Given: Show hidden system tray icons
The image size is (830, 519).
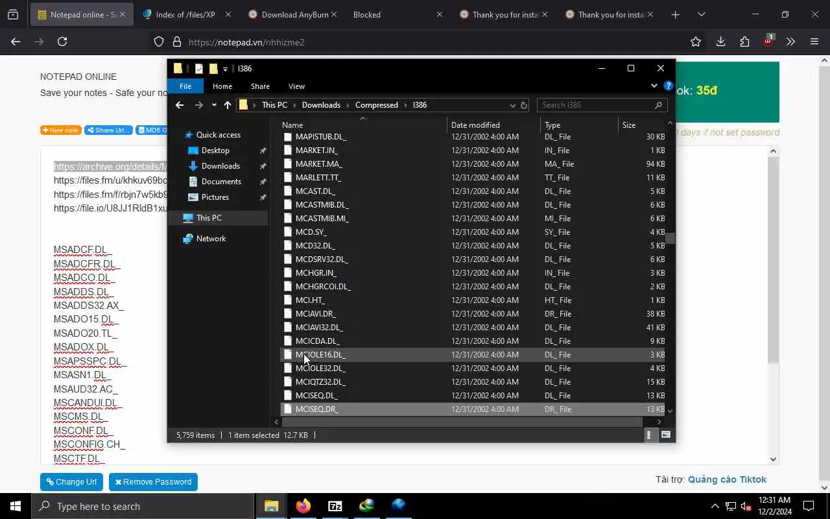Looking at the screenshot, I should [715, 506].
